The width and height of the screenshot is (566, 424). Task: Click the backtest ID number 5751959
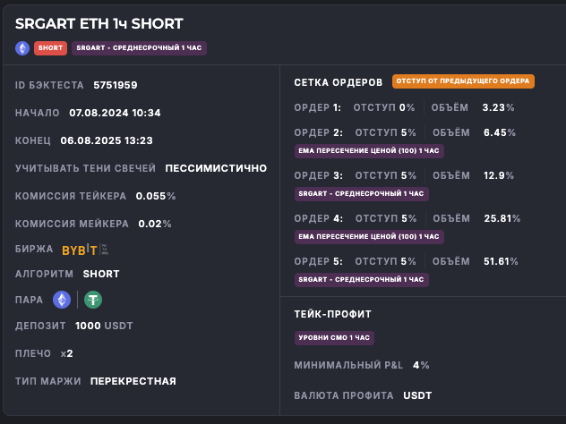[x=116, y=85]
